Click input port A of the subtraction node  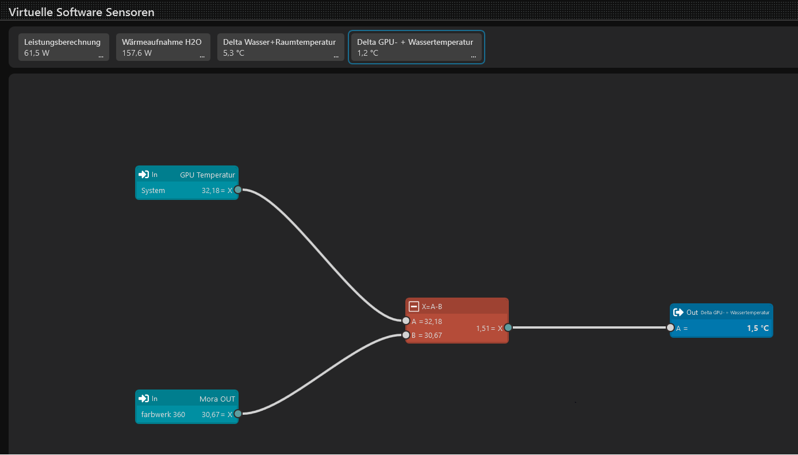point(406,321)
